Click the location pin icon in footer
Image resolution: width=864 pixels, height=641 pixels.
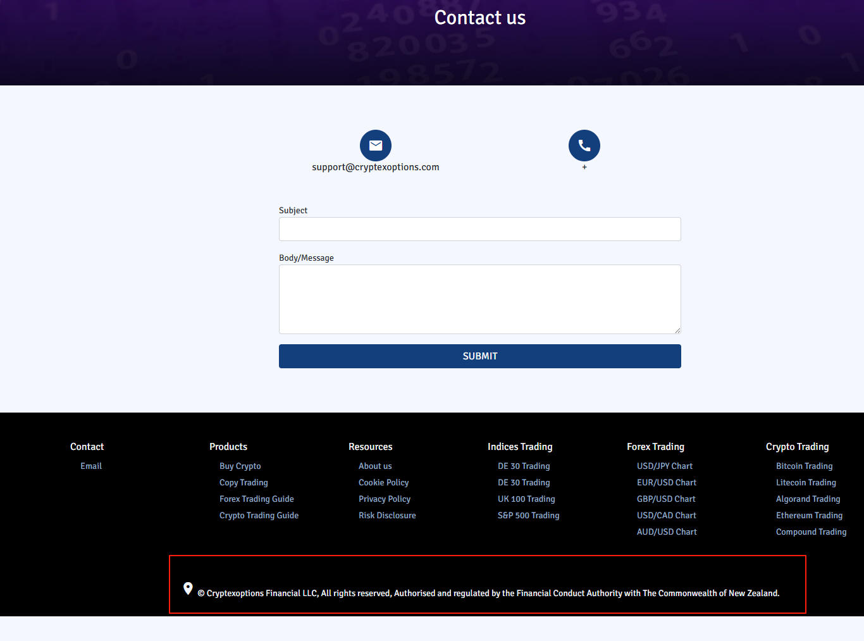point(188,588)
